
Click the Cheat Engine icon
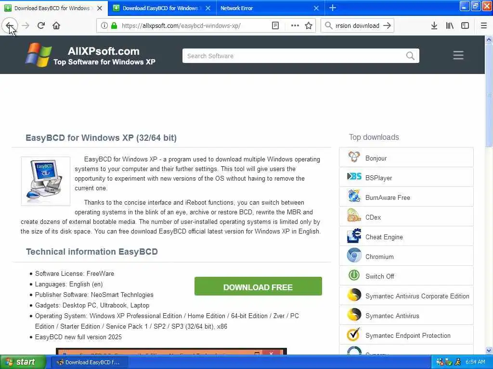pyautogui.click(x=354, y=235)
